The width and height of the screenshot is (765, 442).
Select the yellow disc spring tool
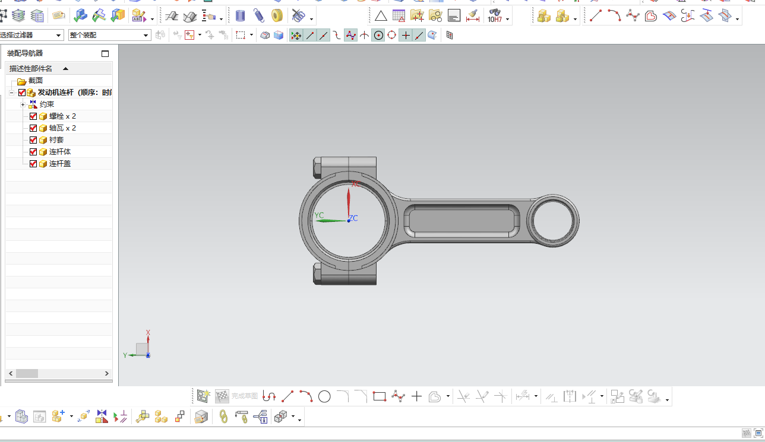[277, 16]
